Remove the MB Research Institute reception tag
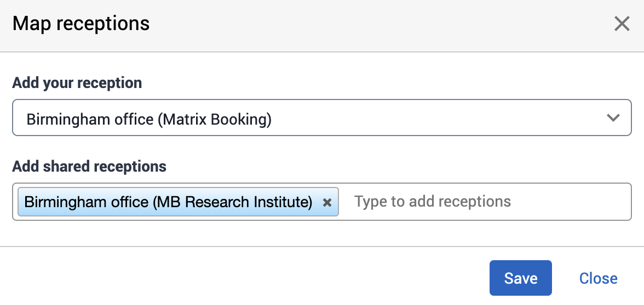This screenshot has width=644, height=305. click(327, 202)
